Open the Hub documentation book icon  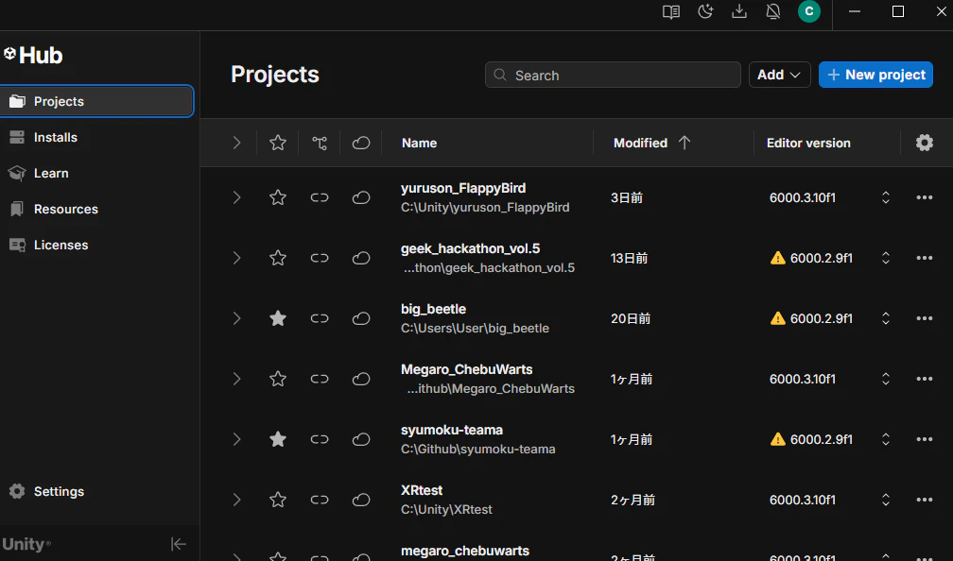[x=671, y=11]
